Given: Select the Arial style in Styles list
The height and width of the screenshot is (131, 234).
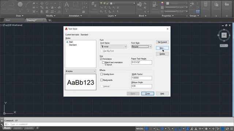Looking at the screenshot, I should click(x=71, y=42).
